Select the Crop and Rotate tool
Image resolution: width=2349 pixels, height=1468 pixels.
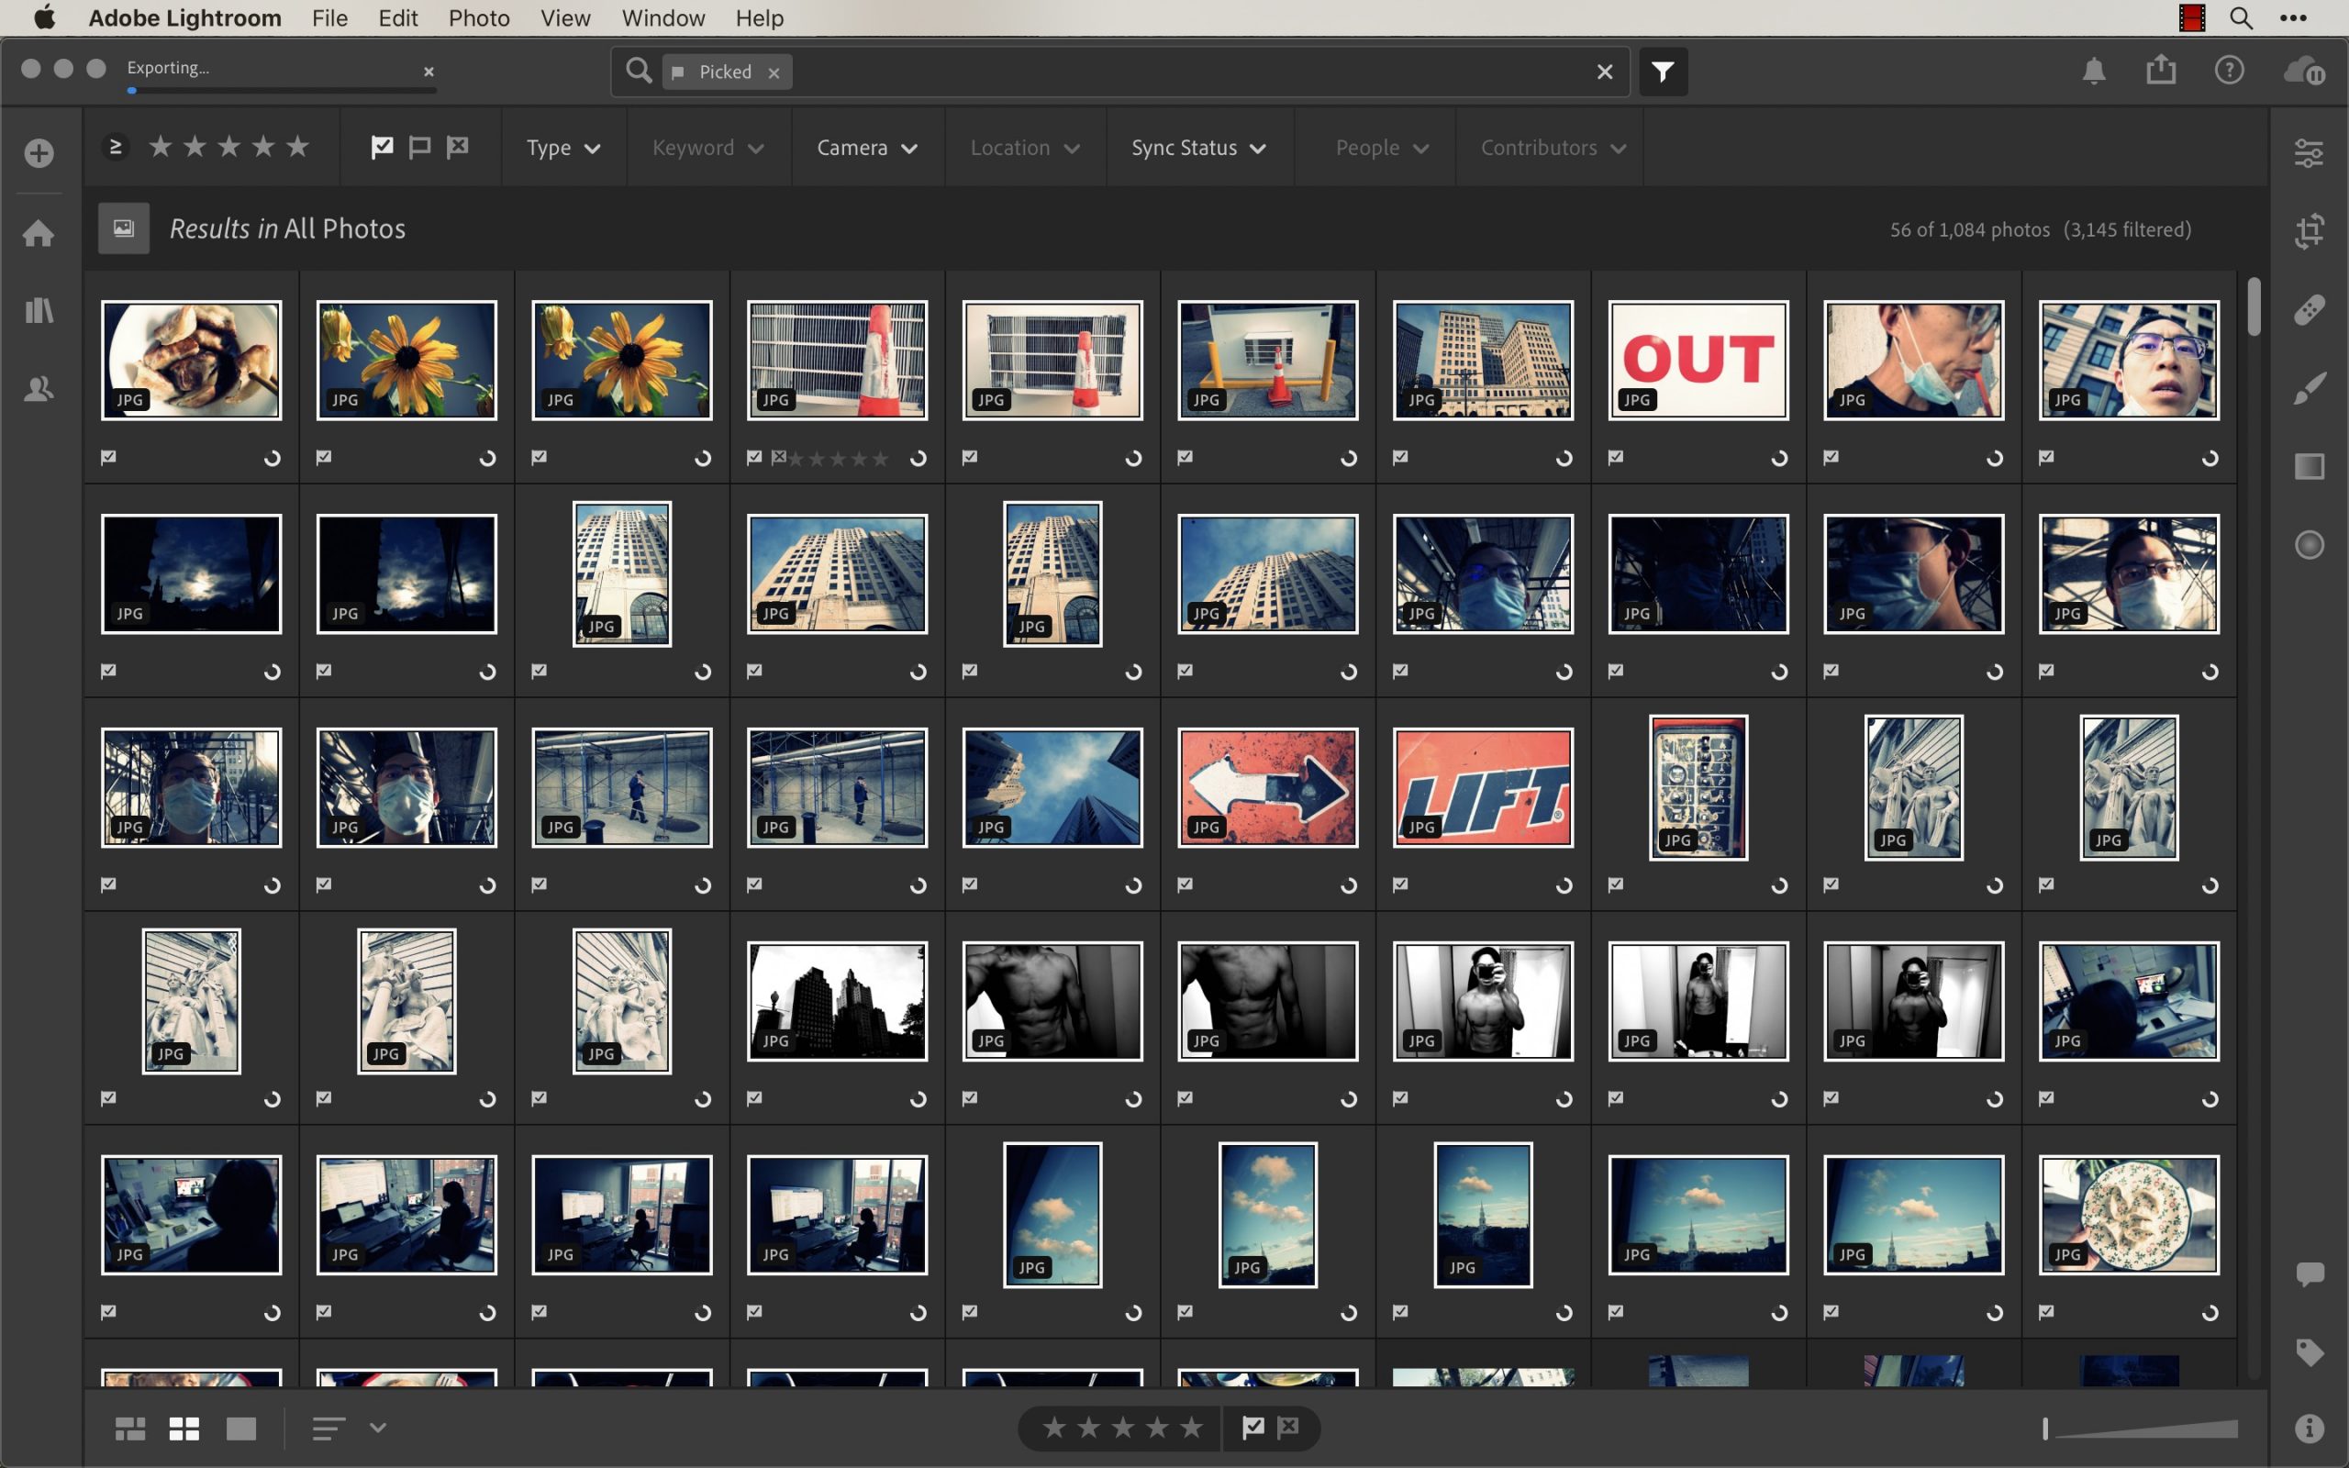(x=2309, y=231)
